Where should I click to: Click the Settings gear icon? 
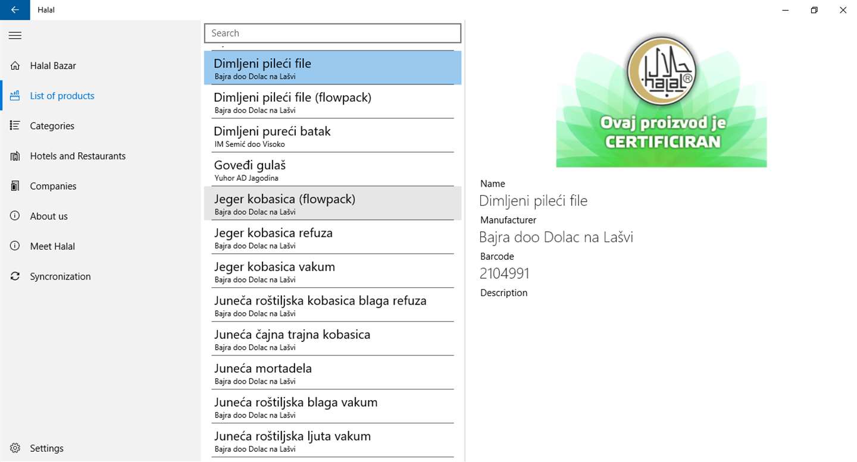pos(15,448)
